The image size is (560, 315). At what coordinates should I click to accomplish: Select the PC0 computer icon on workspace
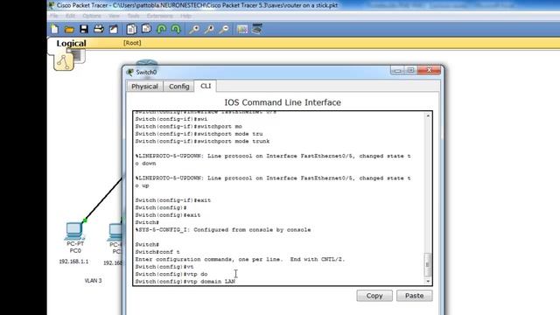(x=74, y=230)
